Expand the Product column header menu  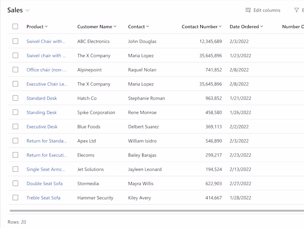pyautogui.click(x=46, y=27)
